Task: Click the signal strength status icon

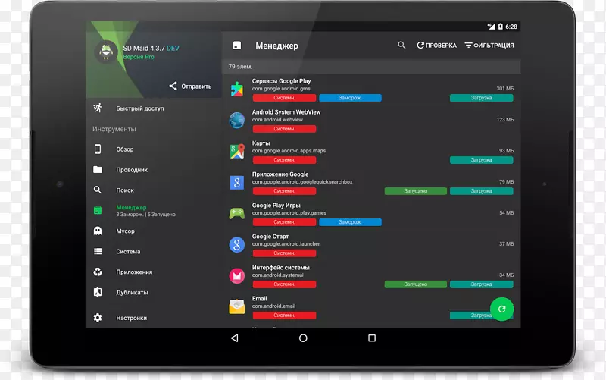Action: [491, 27]
